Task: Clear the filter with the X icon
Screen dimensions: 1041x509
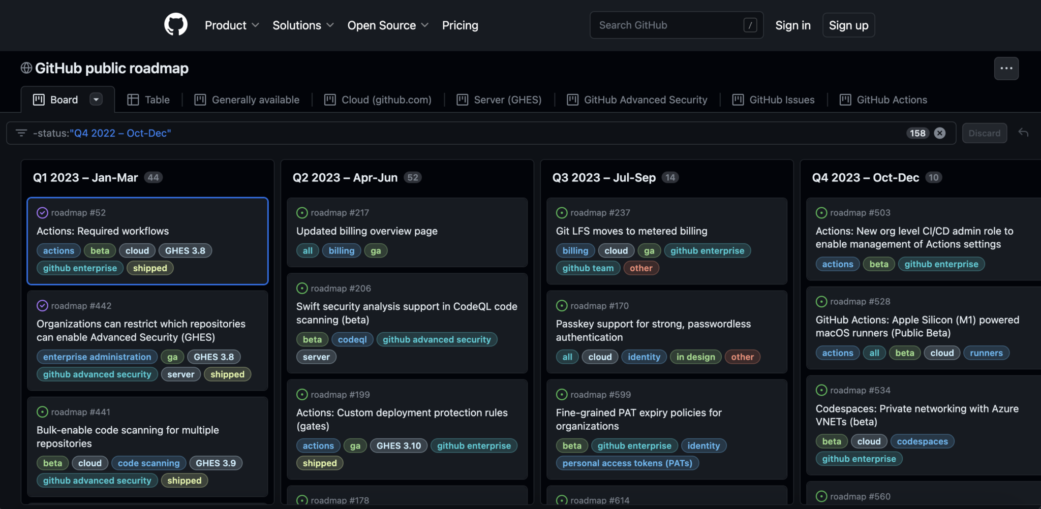Action: (x=940, y=133)
